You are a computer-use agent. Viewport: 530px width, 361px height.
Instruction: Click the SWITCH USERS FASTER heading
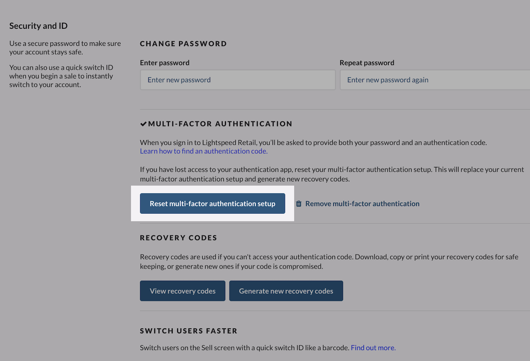tap(189, 331)
